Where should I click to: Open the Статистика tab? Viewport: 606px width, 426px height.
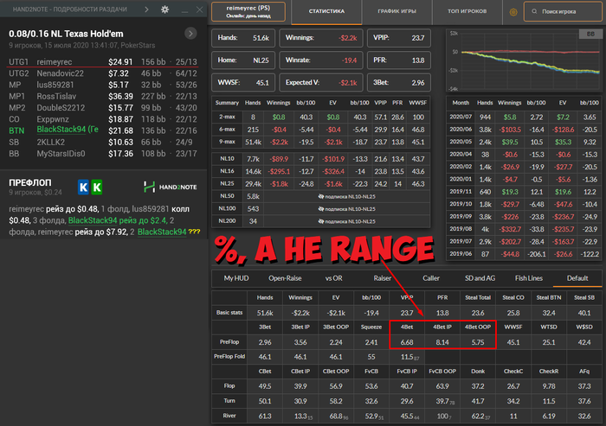[326, 11]
